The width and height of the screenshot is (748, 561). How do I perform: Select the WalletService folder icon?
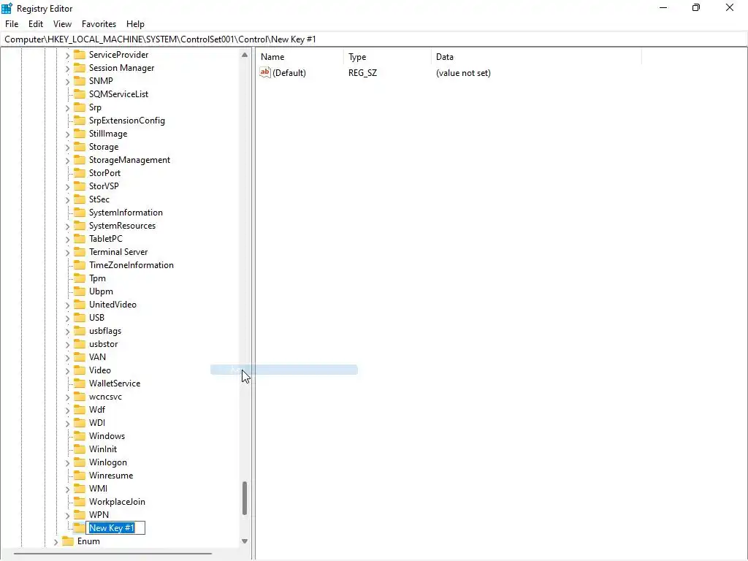(x=79, y=383)
